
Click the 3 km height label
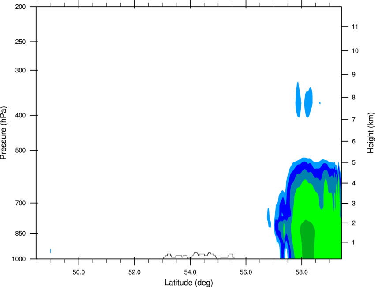coord(354,203)
